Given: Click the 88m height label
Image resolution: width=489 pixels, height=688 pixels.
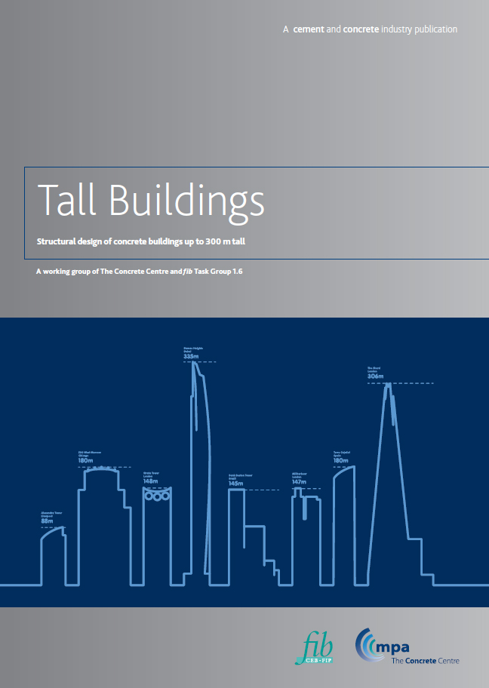Looking at the screenshot, I should pyautogui.click(x=47, y=521).
